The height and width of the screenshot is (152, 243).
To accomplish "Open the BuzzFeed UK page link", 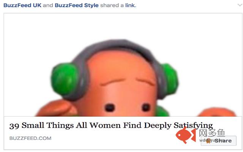I will pyautogui.click(x=22, y=5).
